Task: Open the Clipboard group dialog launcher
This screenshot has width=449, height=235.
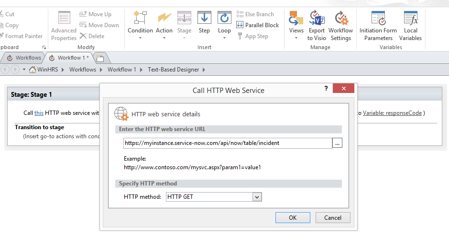Action: (44, 47)
